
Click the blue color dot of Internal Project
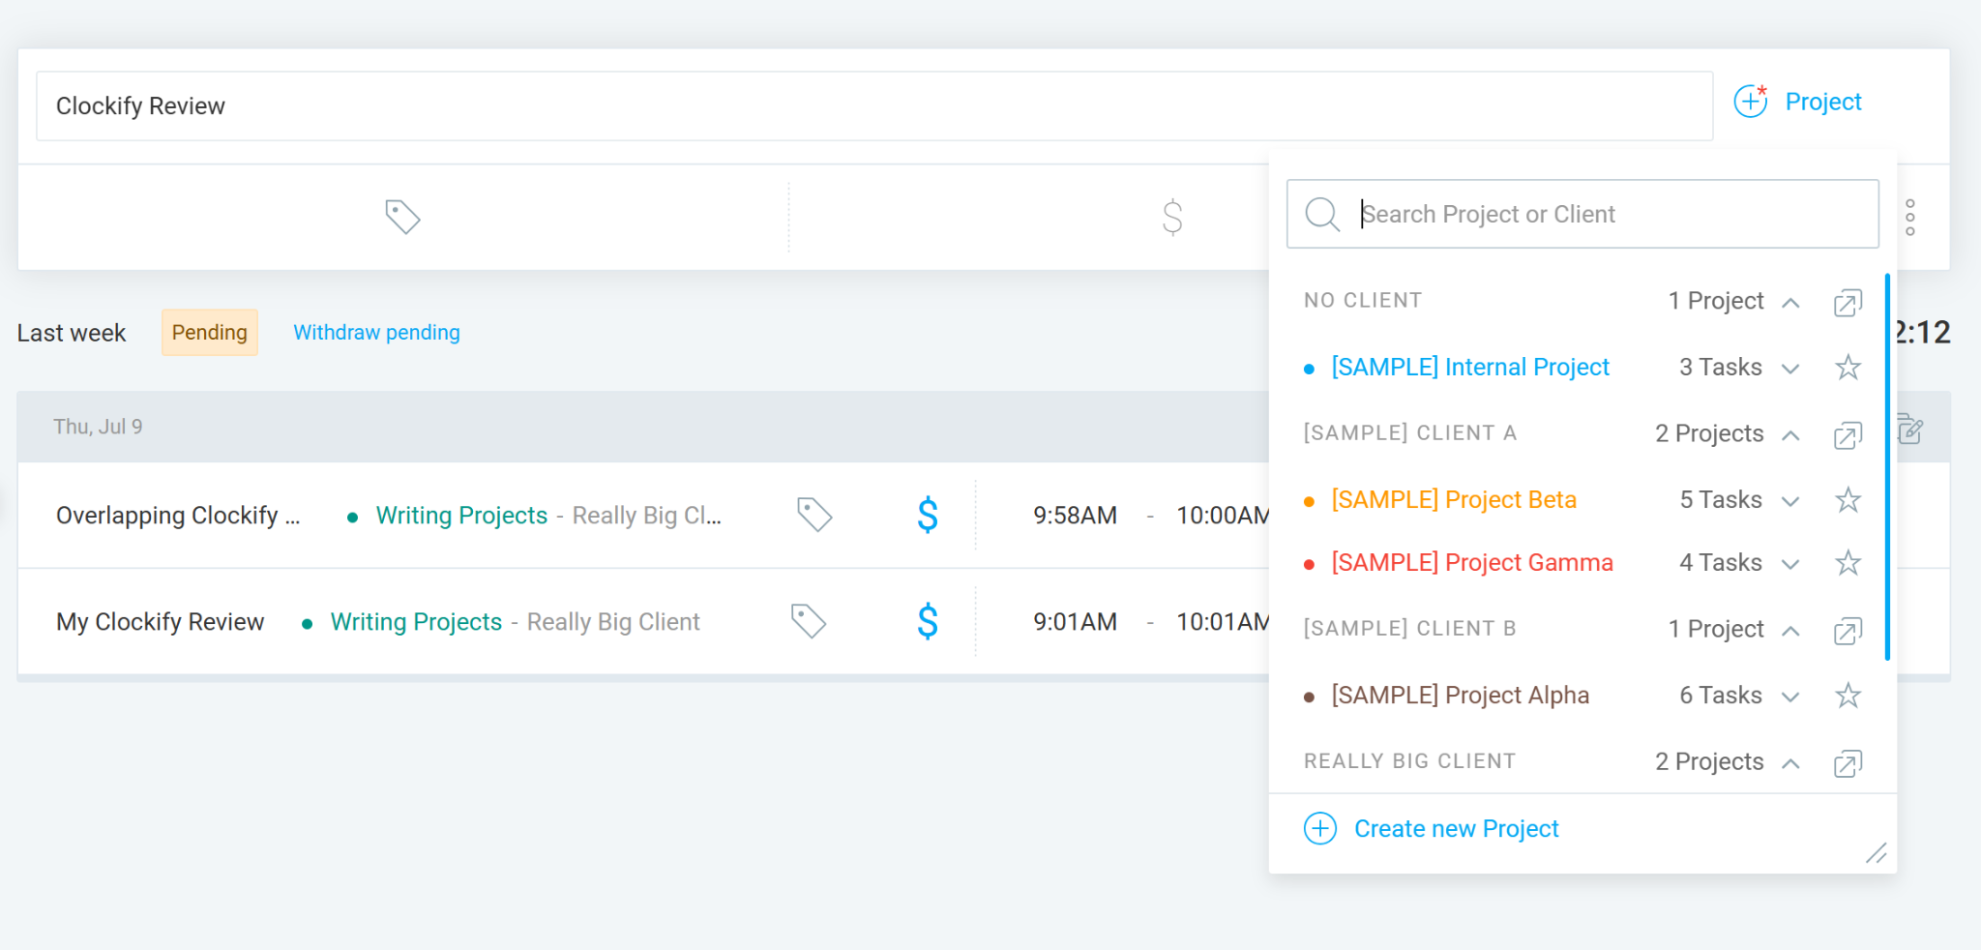coord(1309,369)
